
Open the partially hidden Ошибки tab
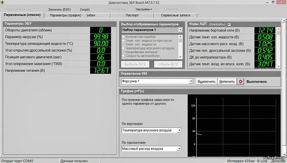[x=98, y=15]
